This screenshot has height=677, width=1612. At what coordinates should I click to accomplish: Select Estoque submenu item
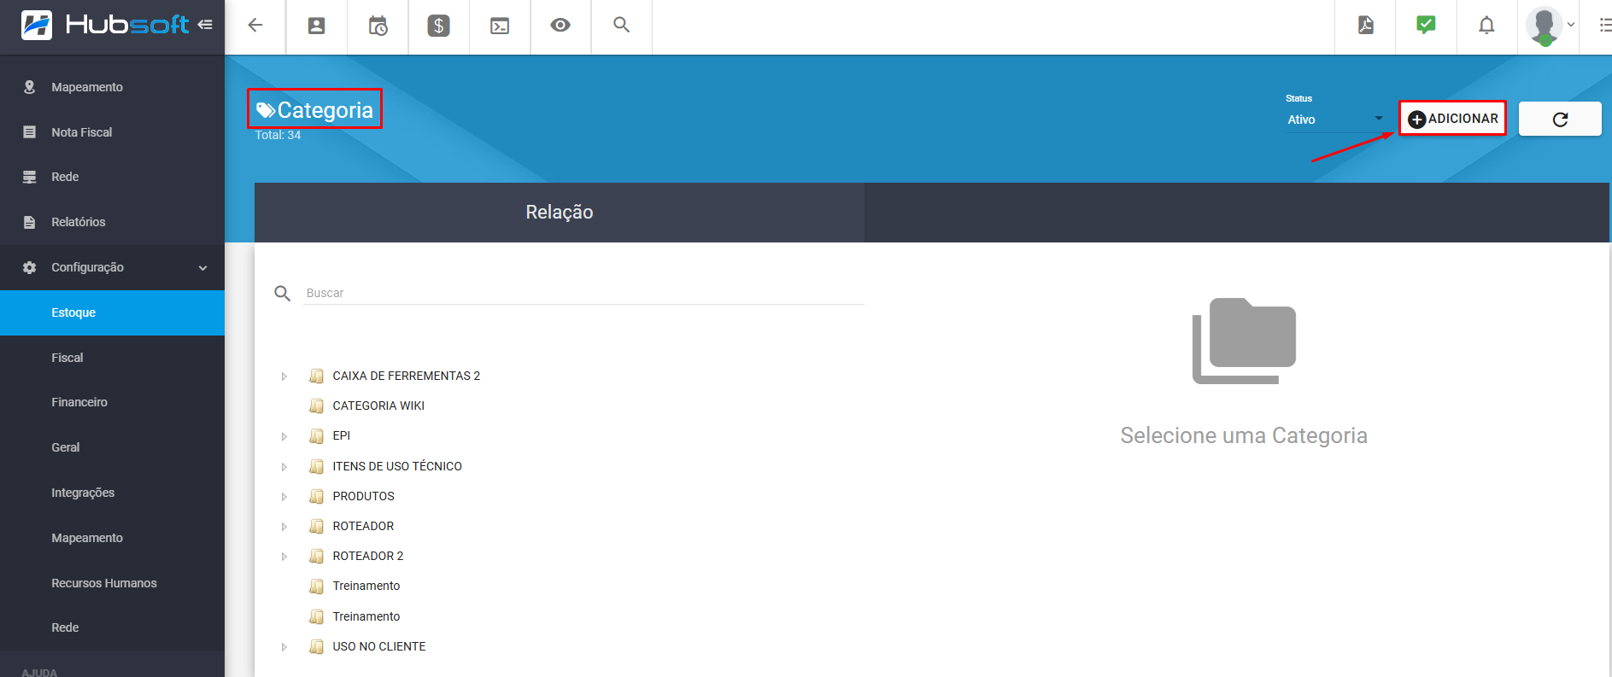(112, 312)
